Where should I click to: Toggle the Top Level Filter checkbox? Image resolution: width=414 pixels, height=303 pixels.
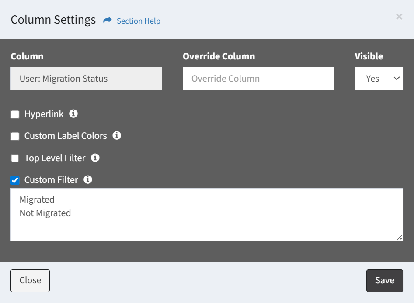click(15, 158)
